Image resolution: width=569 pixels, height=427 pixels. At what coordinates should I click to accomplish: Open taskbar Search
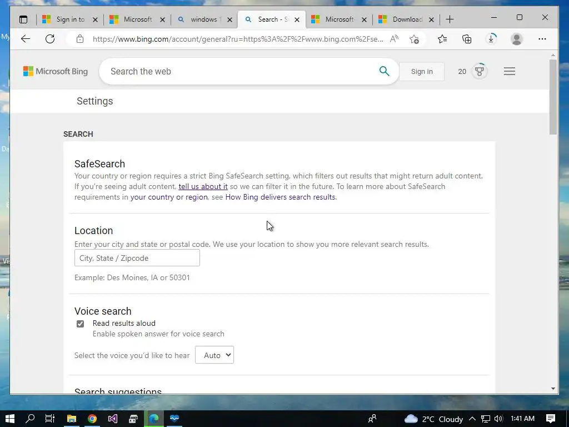[30, 419]
